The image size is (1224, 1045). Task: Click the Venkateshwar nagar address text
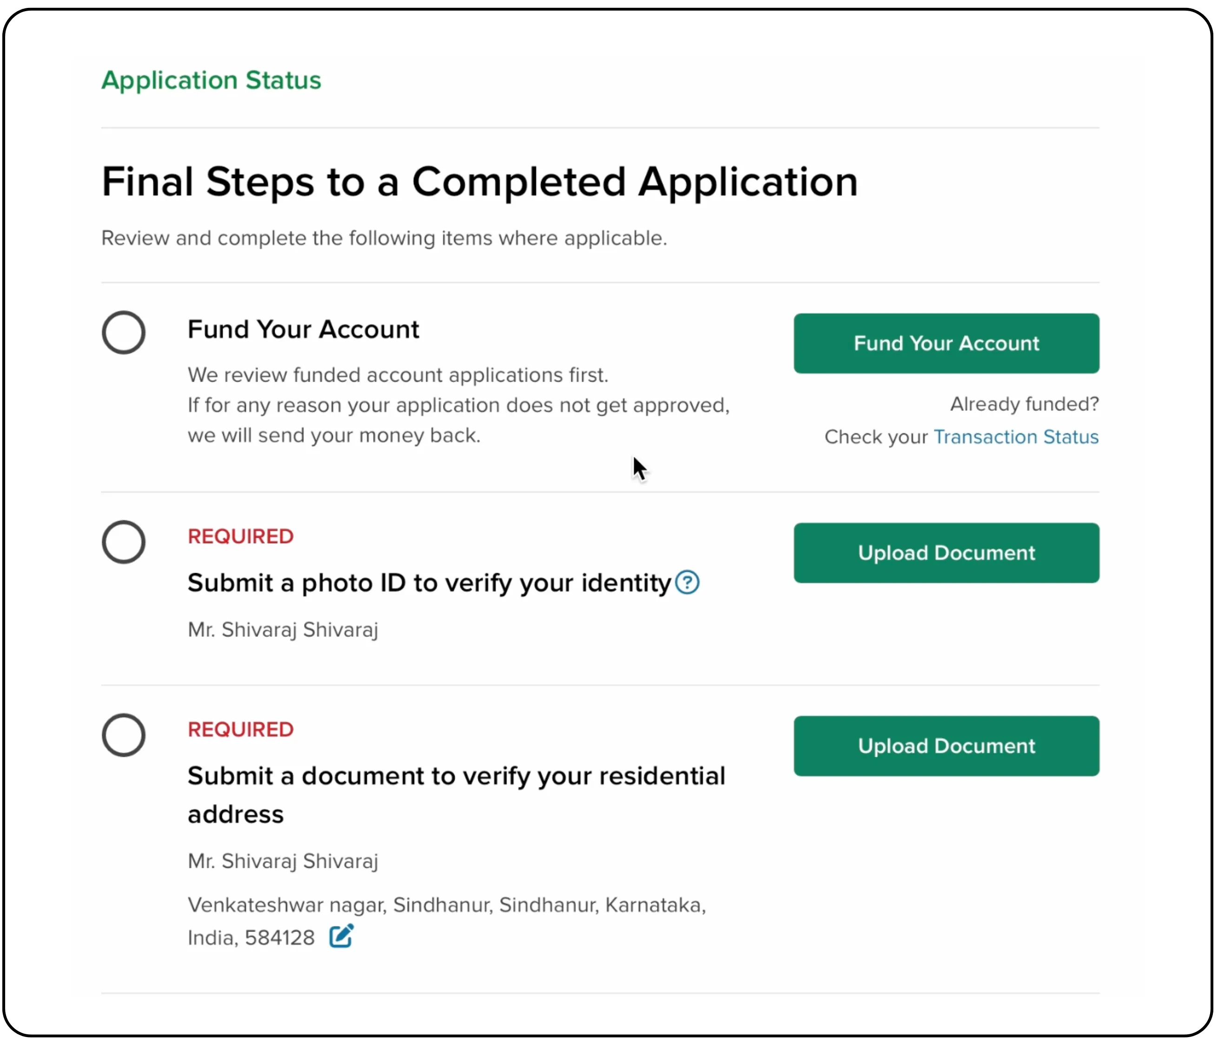tap(447, 905)
